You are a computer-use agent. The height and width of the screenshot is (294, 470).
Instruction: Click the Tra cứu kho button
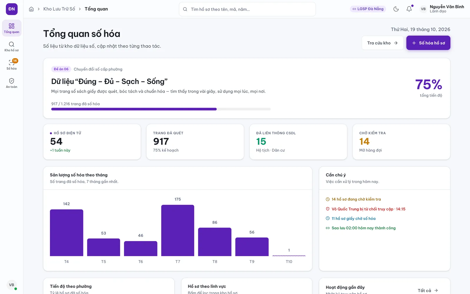click(x=382, y=43)
